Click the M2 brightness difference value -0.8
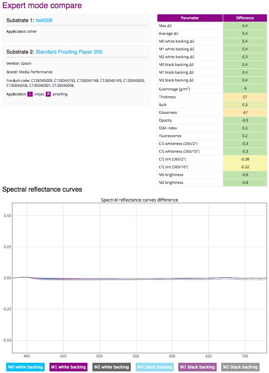The image size is (269, 373). click(x=245, y=183)
